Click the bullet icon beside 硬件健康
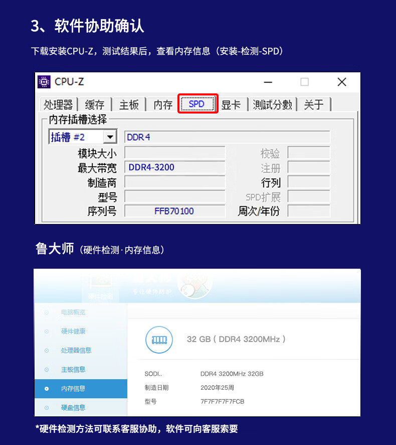The width and height of the screenshot is (396, 445). tap(47, 331)
